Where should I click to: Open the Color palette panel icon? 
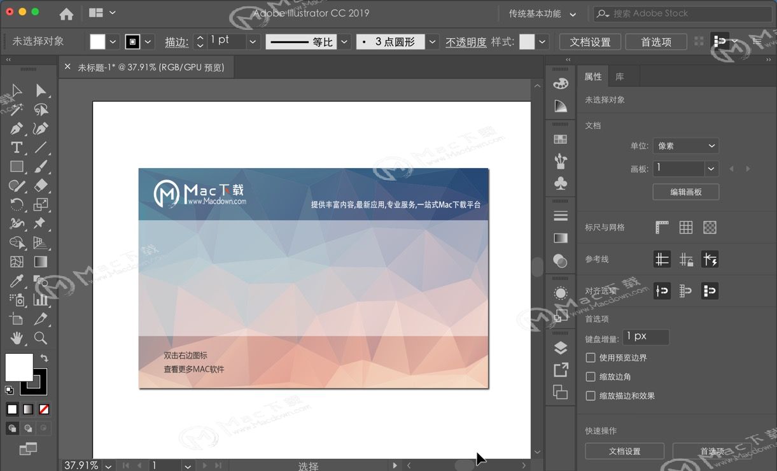click(x=561, y=84)
